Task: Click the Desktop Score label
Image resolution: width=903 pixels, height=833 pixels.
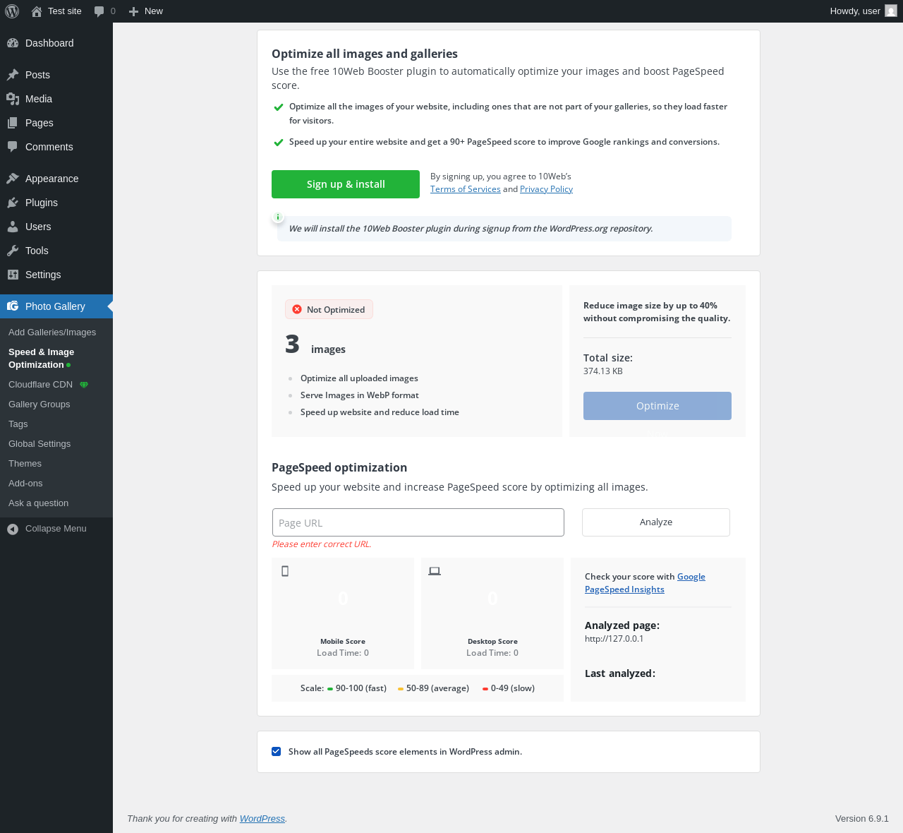Action: pyautogui.click(x=492, y=642)
